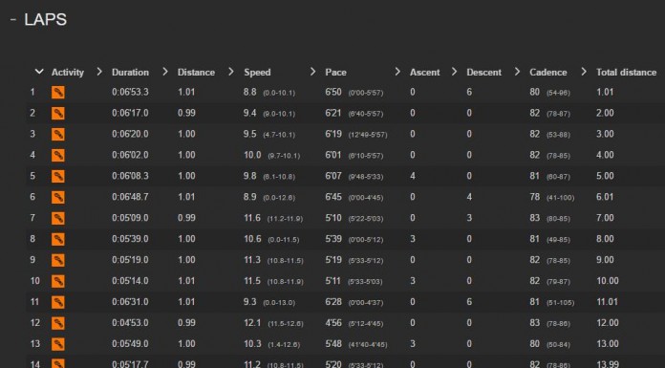Click the arrow before Speed column header
Viewport: 665px width, 368px height.
230,72
